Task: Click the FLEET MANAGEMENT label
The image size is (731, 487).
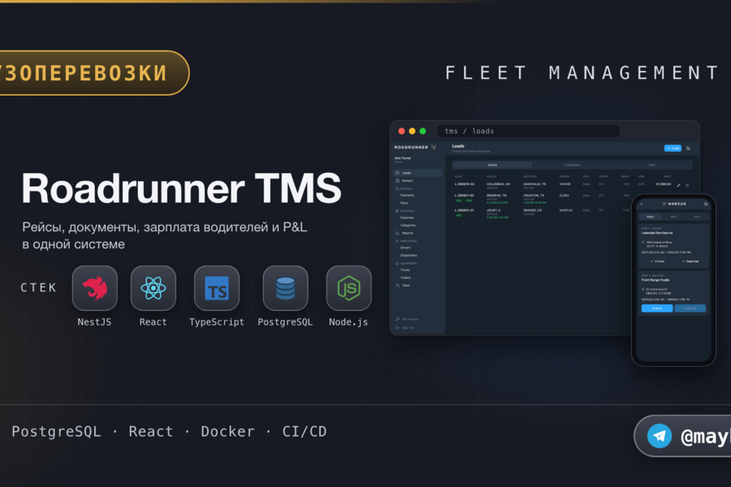Action: pyautogui.click(x=582, y=73)
